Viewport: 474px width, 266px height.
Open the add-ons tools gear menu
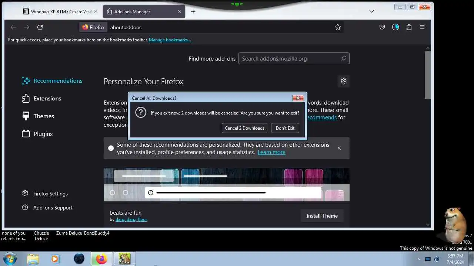[344, 81]
